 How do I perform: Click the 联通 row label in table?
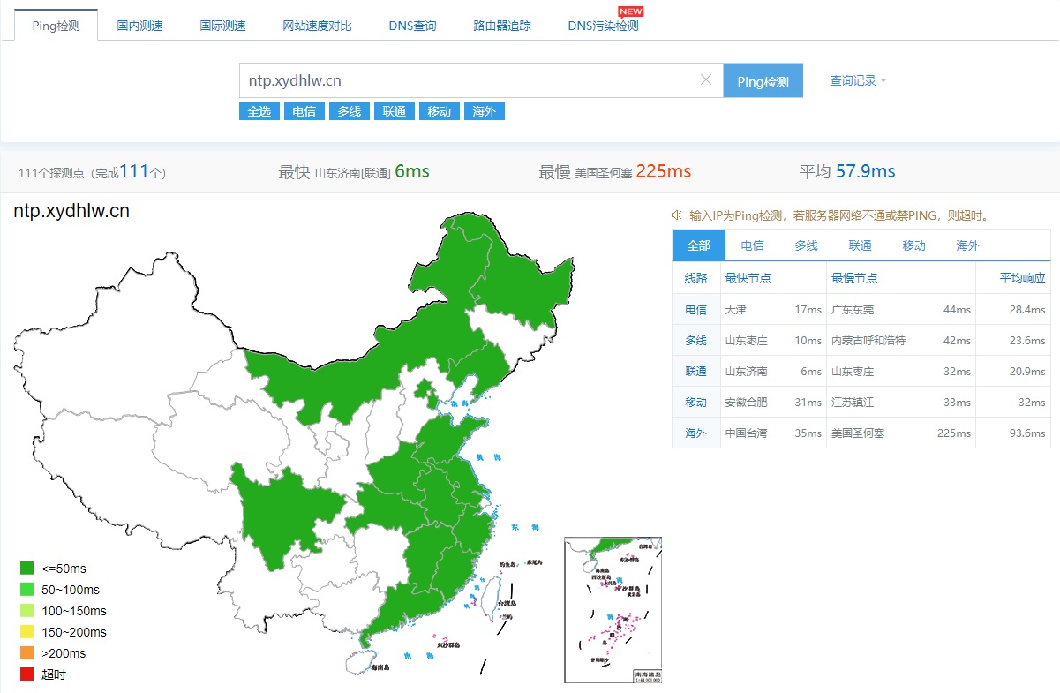click(696, 372)
